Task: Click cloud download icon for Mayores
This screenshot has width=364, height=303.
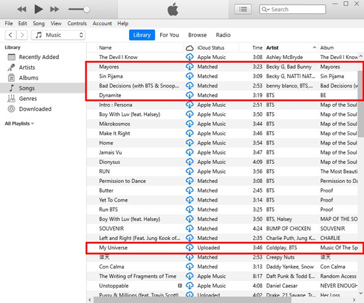Action: (190, 67)
